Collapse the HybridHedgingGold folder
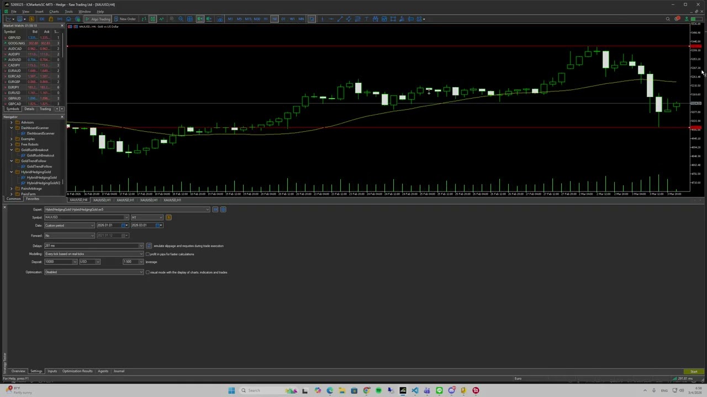Viewport: 707px width, 397px height. coord(11,172)
